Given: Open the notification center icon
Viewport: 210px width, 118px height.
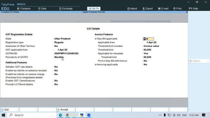Looking at the screenshot, I should tap(204, 115).
